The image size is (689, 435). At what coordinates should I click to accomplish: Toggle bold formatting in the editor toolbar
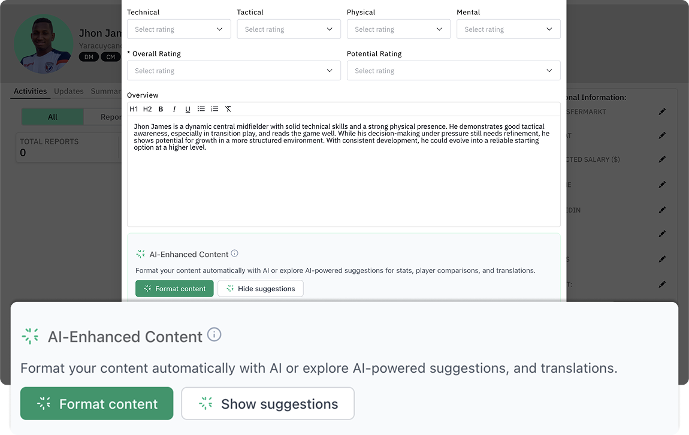click(160, 109)
